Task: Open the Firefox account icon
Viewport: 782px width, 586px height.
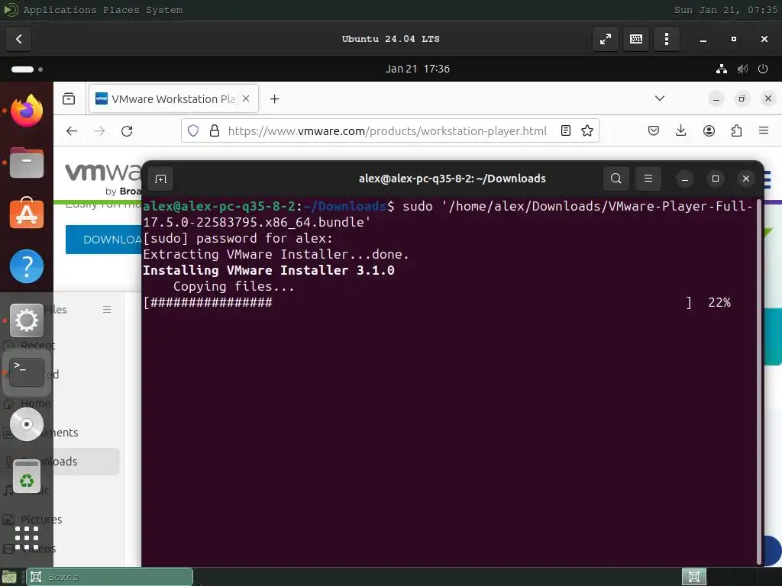Action: 709,130
